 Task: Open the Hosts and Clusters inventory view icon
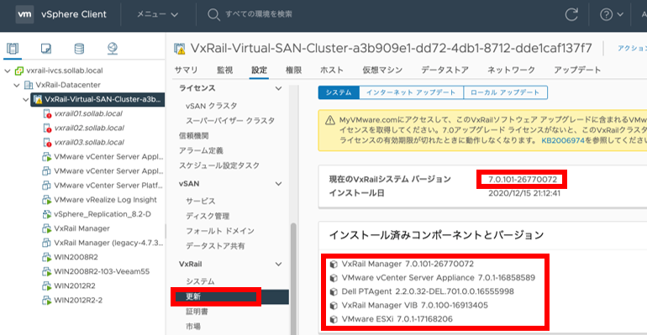coord(13,49)
